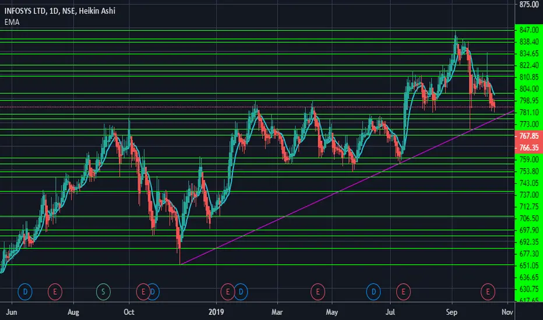The height and width of the screenshot is (320, 543).
Task: Click the D dividend marker before Jul
Action: [373, 291]
